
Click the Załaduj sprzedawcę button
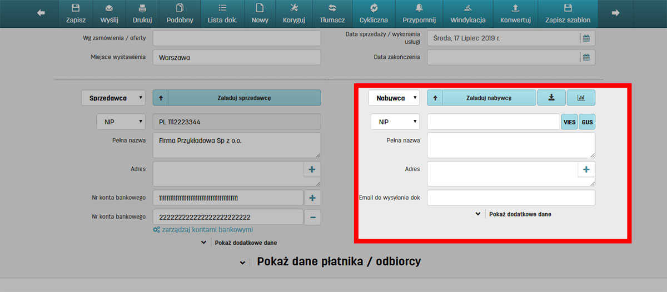244,98
